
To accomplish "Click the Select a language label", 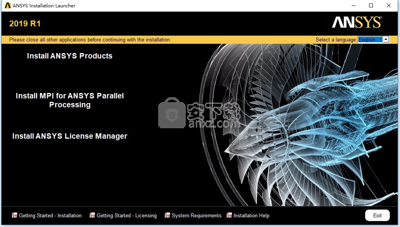I will click(x=336, y=40).
